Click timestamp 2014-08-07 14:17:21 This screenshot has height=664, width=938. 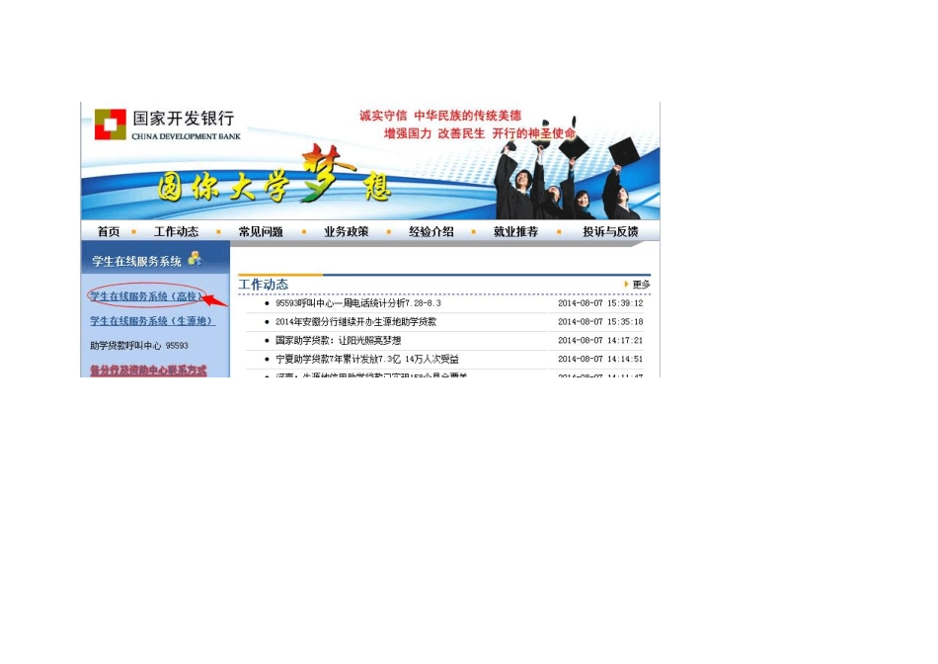(x=600, y=341)
